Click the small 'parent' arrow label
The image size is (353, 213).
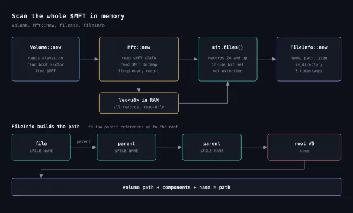tap(84, 141)
